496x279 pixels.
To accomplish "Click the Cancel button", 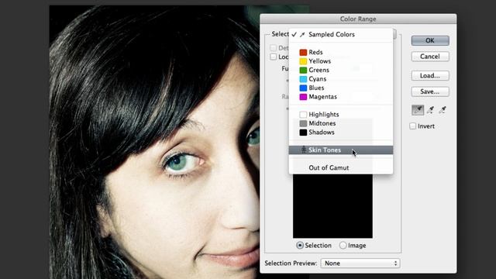I will (430, 57).
